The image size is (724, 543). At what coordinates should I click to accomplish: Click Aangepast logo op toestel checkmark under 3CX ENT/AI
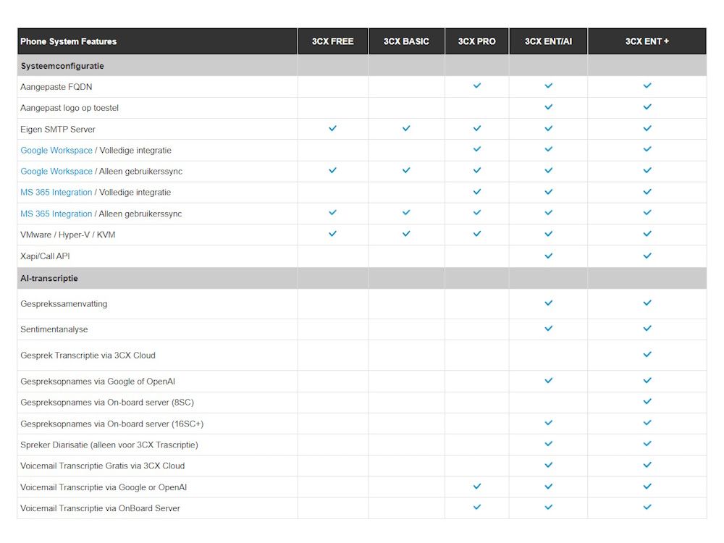[x=549, y=106]
